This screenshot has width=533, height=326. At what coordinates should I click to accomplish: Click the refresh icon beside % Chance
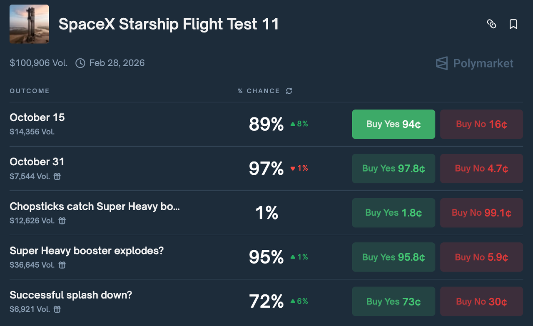tap(289, 91)
